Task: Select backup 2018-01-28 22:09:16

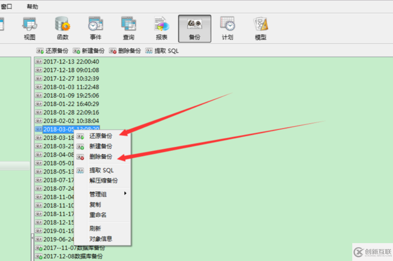Action: (x=67, y=112)
